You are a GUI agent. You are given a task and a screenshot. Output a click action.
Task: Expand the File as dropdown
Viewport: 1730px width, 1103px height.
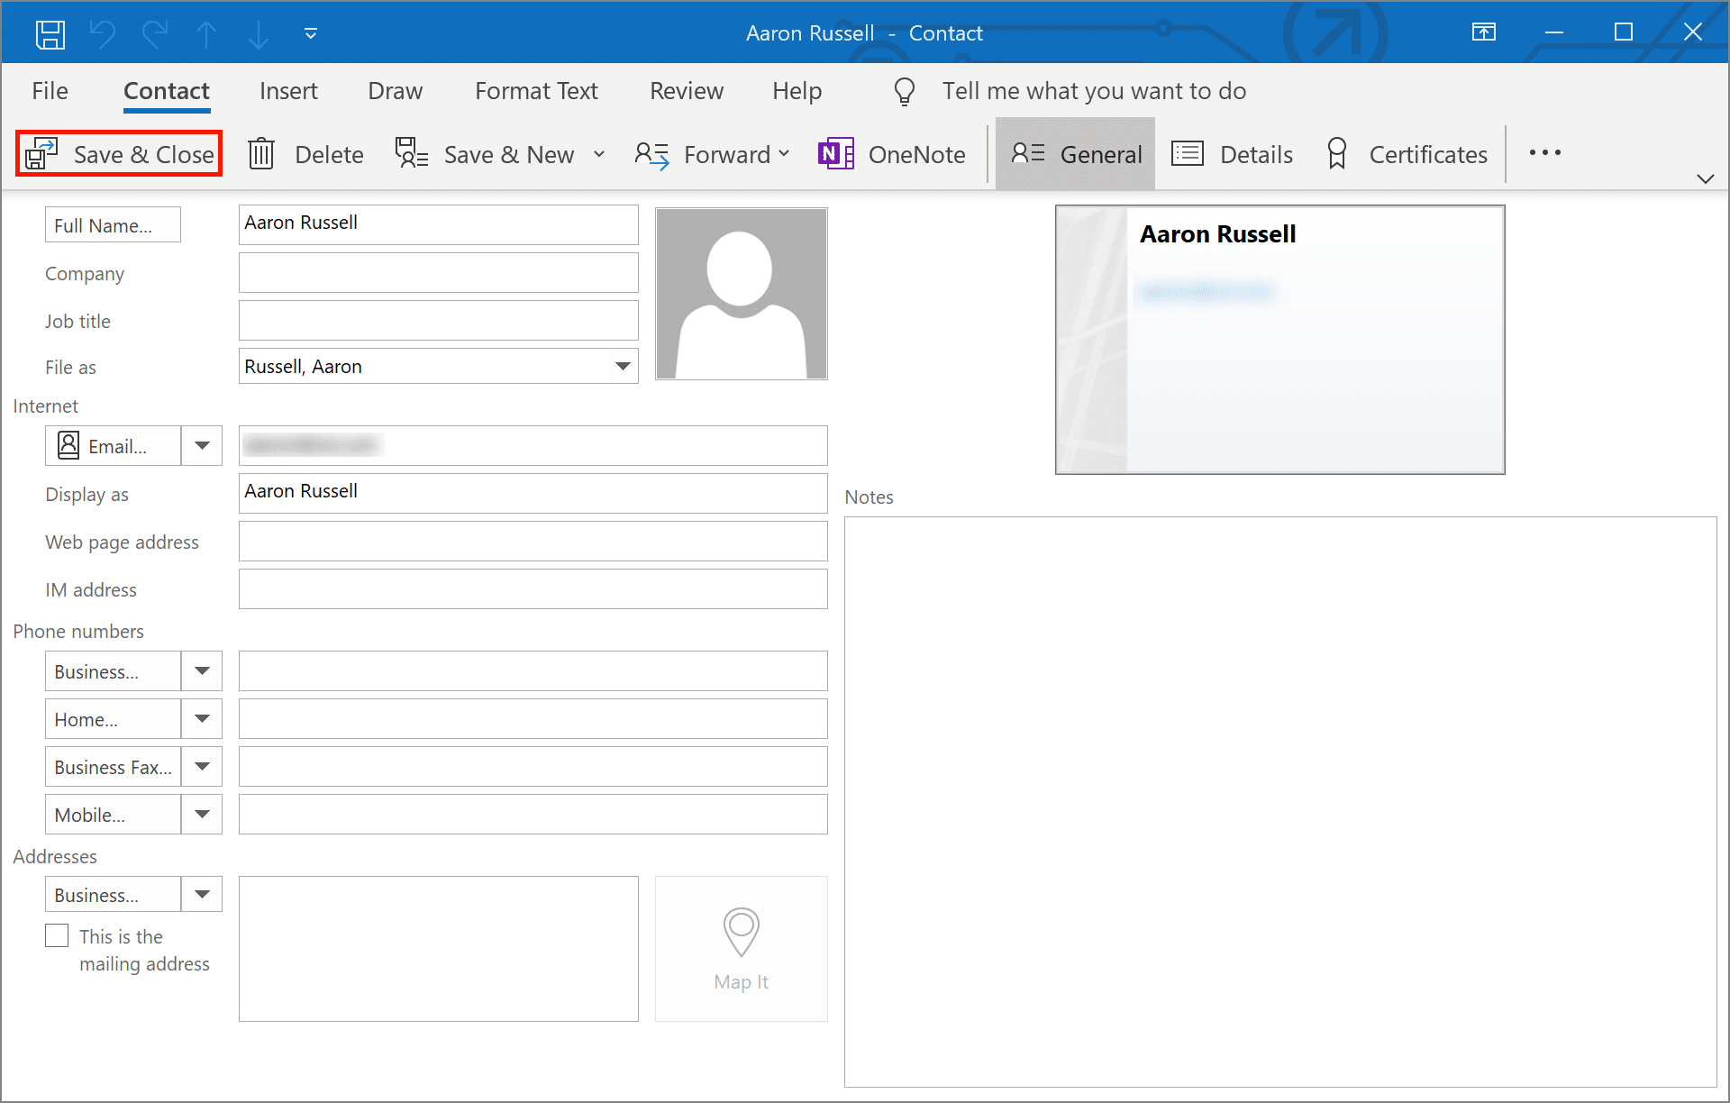click(623, 366)
